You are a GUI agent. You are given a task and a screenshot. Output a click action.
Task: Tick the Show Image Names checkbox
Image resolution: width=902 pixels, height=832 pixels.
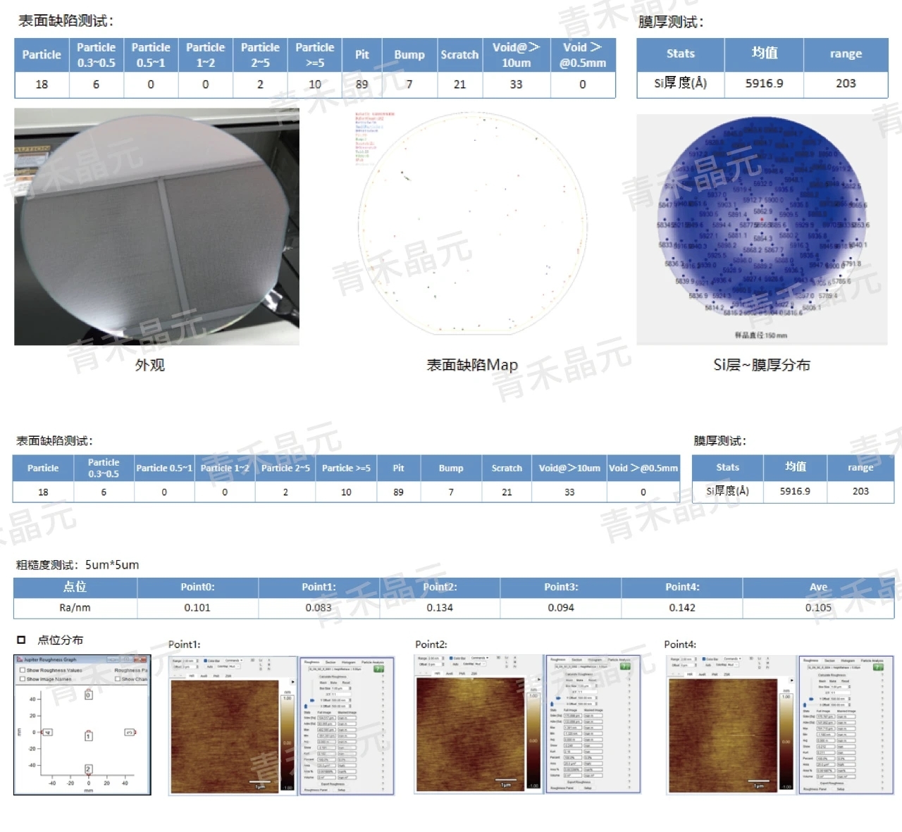(x=23, y=679)
